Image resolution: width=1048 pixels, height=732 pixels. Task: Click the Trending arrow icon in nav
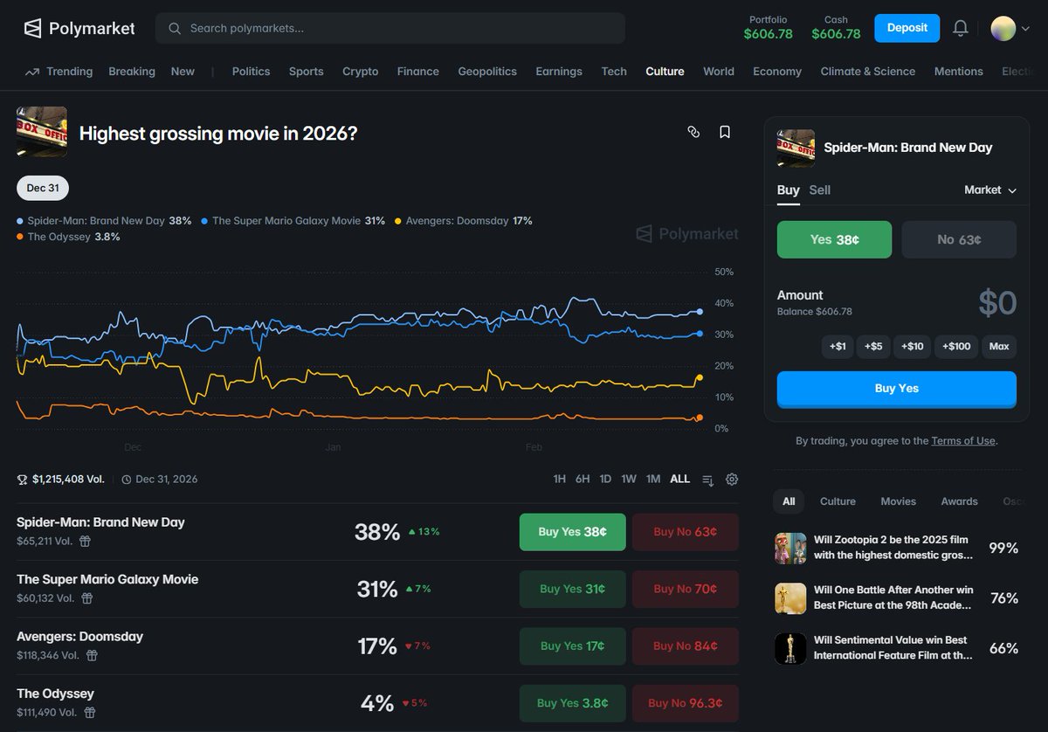[32, 72]
